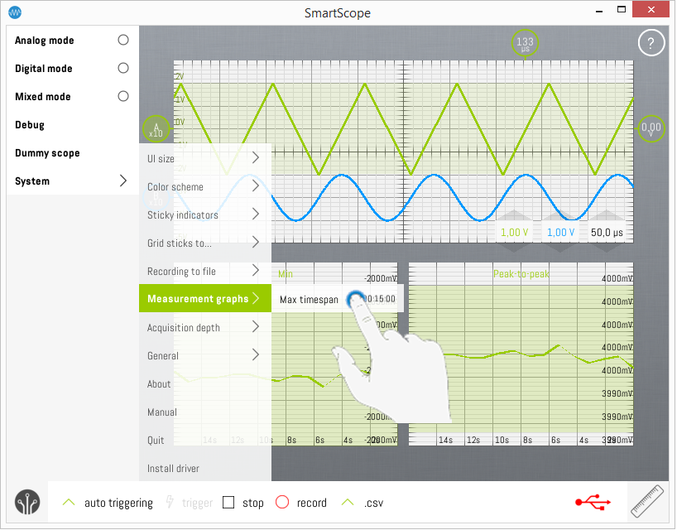Click the red USB connection icon
Screen dimensions: 677x530
coord(593,502)
